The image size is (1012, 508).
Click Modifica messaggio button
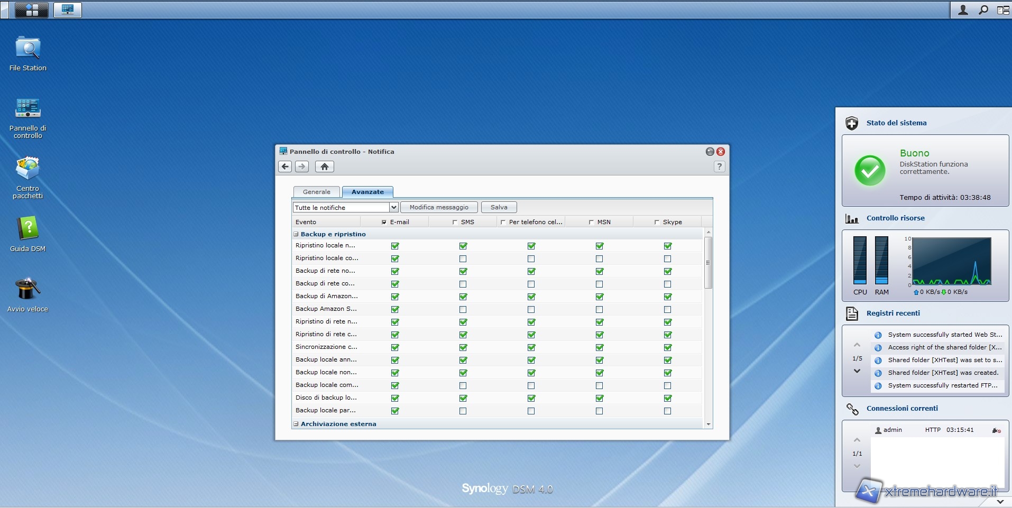coord(439,207)
